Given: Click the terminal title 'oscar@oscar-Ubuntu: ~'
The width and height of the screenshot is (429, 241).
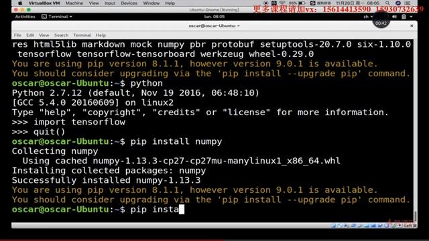Looking at the screenshot, I should tap(214, 25).
